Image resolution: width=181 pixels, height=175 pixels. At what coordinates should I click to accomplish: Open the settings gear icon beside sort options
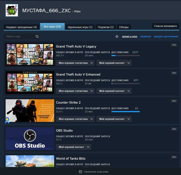click(x=117, y=36)
